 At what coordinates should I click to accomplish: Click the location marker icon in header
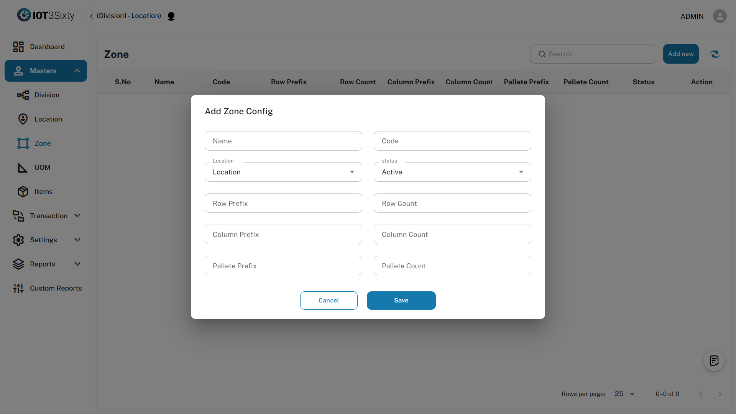[171, 16]
